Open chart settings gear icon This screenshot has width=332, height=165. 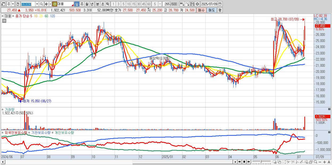point(197,4)
